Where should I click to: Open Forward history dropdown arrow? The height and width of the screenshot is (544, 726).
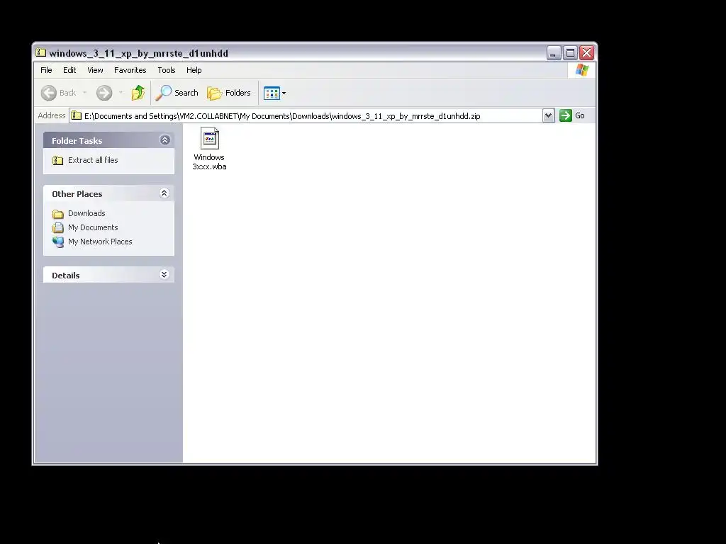coord(121,93)
